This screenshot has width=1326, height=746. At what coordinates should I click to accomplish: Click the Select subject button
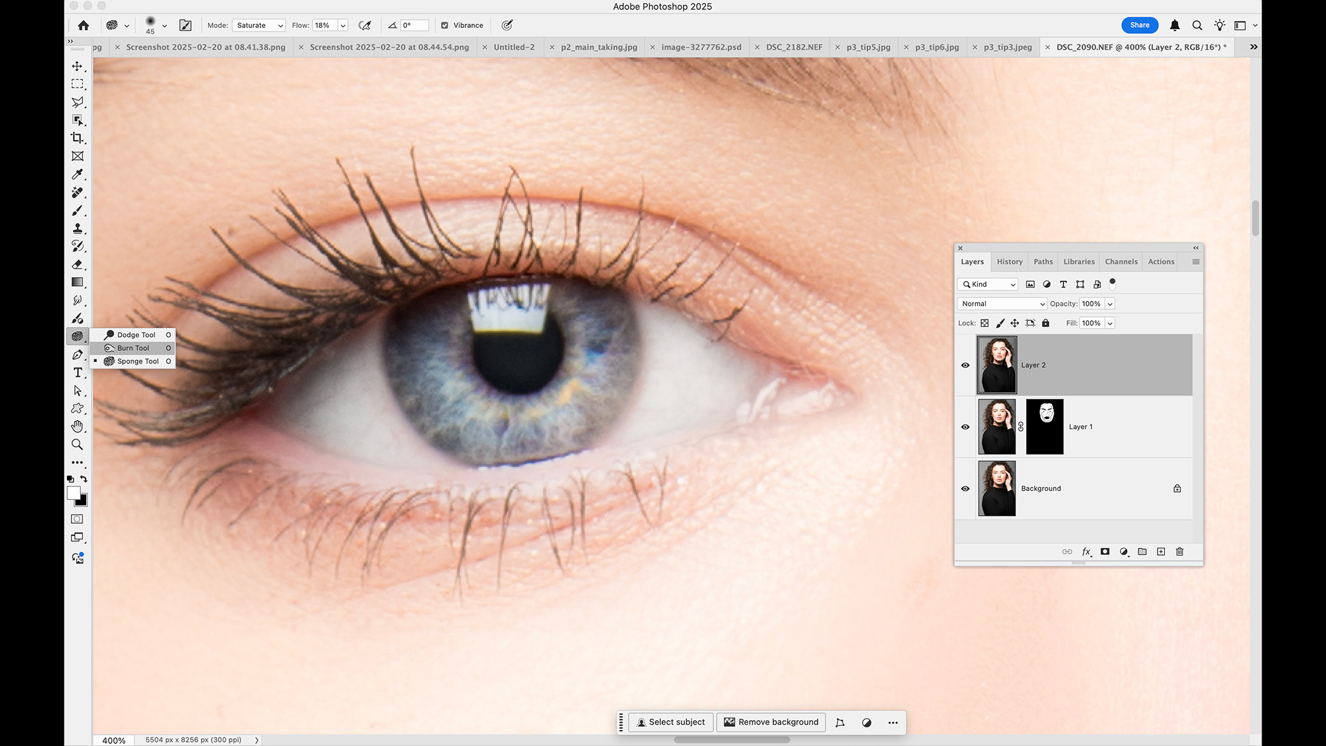pyautogui.click(x=670, y=722)
